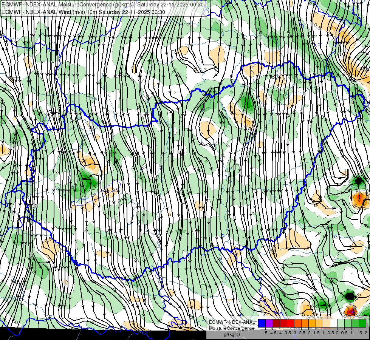Choose the medium green swatch between 1 and 1.5

tap(355, 323)
